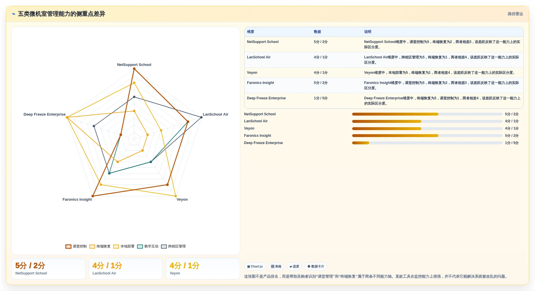
Task: Click the Deep Freeze Enterprise progress bar
Action: click(427, 143)
